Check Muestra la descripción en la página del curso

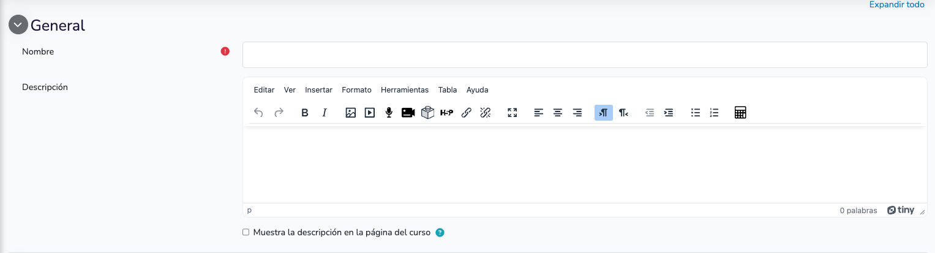tap(246, 233)
